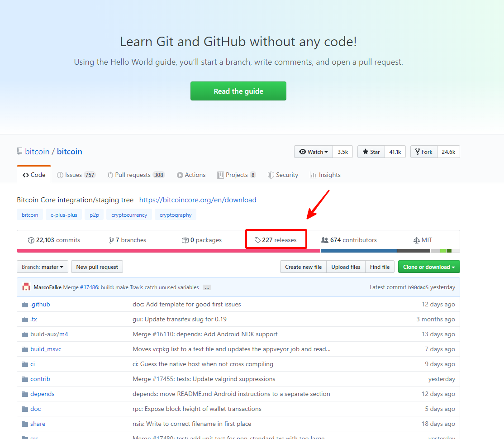Click the MIT license scale icon
The image size is (504, 439).
click(417, 240)
